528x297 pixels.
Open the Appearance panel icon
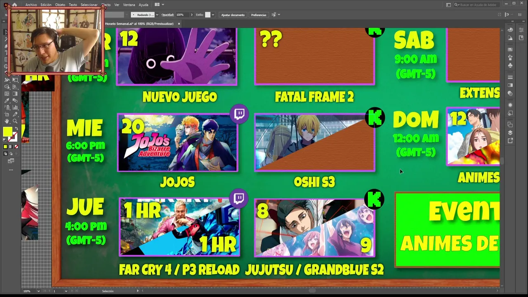tap(510, 105)
